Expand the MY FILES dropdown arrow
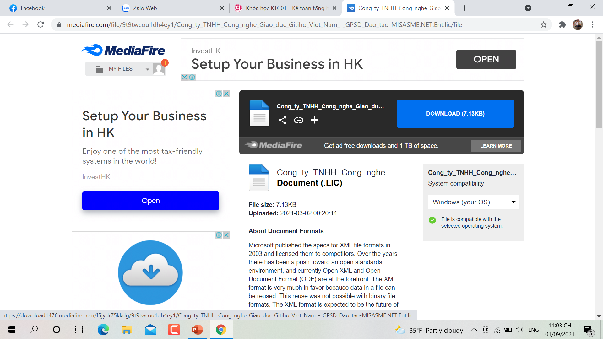 [147, 69]
